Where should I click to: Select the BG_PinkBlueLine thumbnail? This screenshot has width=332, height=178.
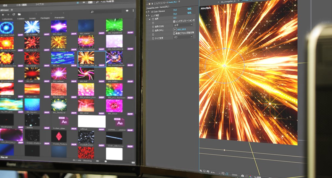click(114, 58)
